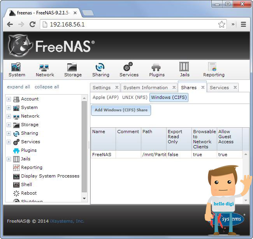
Task: Open the Jails toolbar icon
Action: [x=184, y=67]
